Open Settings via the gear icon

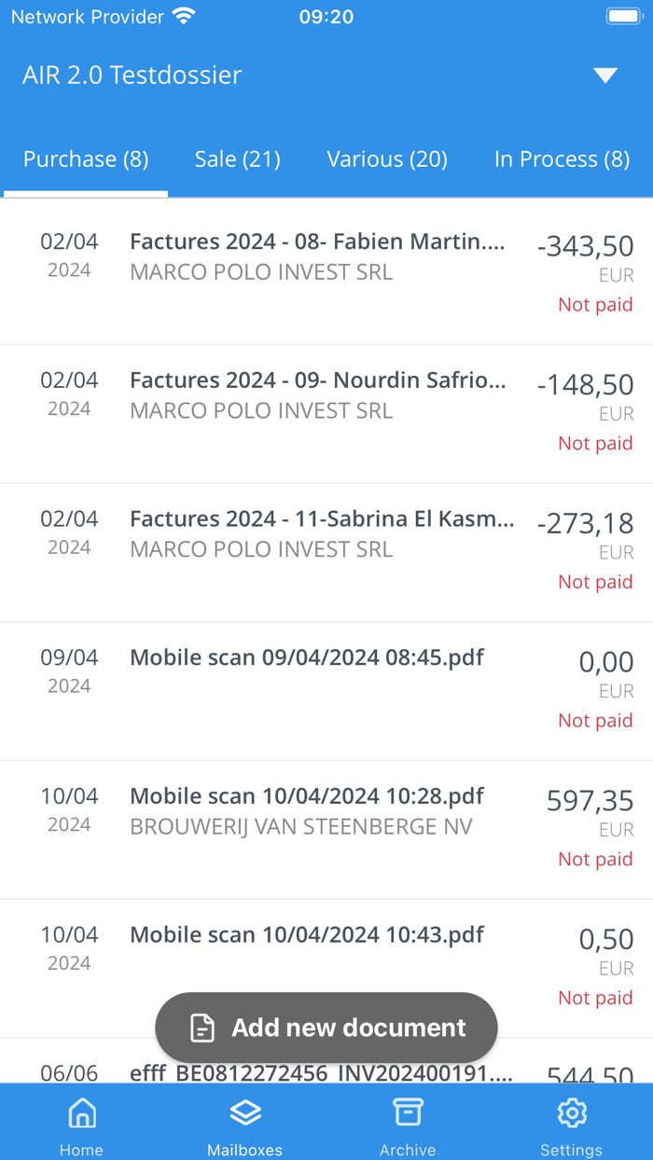click(571, 1112)
